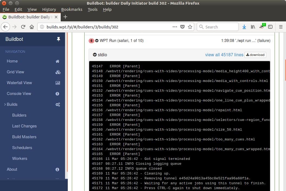The image size is (286, 191).
Task: Bookmark this page with star icon
Action: point(190,27)
